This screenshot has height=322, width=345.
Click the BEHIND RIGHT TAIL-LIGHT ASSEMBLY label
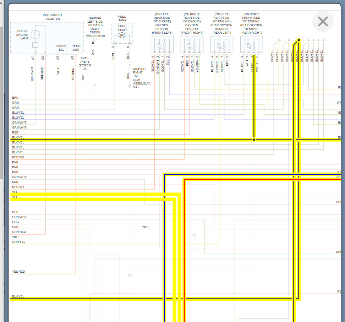[142, 76]
